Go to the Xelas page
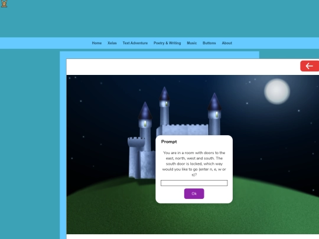This screenshot has width=319, height=239. (x=112, y=43)
